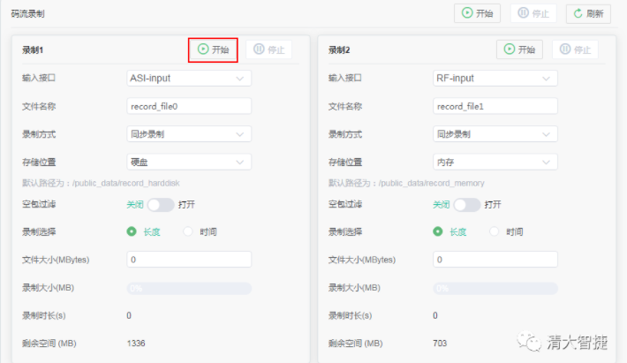This screenshot has height=363, width=627.
Task: Stop recording in 录制2 panel
Action: point(575,49)
